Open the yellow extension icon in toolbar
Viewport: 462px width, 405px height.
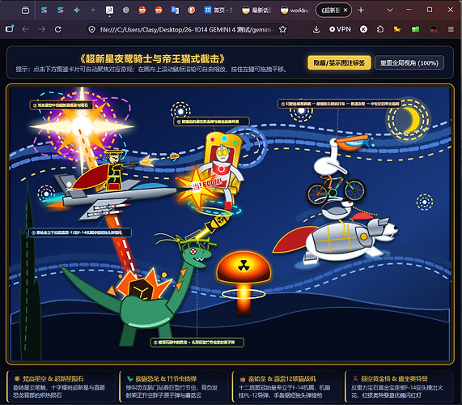point(397,29)
